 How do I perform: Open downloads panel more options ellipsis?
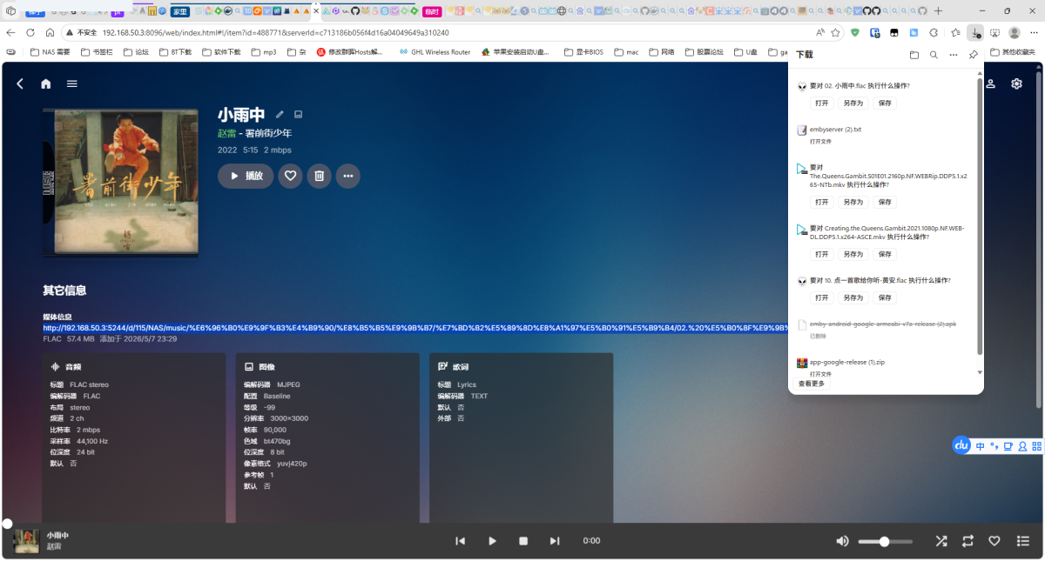[954, 54]
